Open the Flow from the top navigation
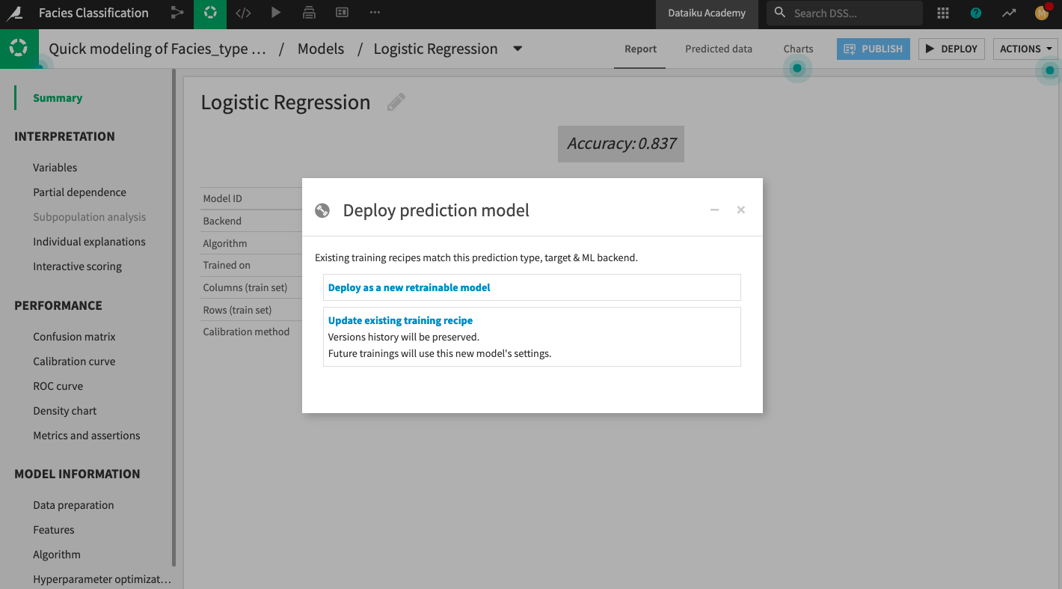Viewport: 1062px width, 589px height. [177, 13]
